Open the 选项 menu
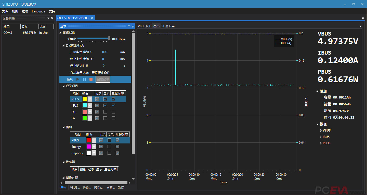 click(25, 11)
